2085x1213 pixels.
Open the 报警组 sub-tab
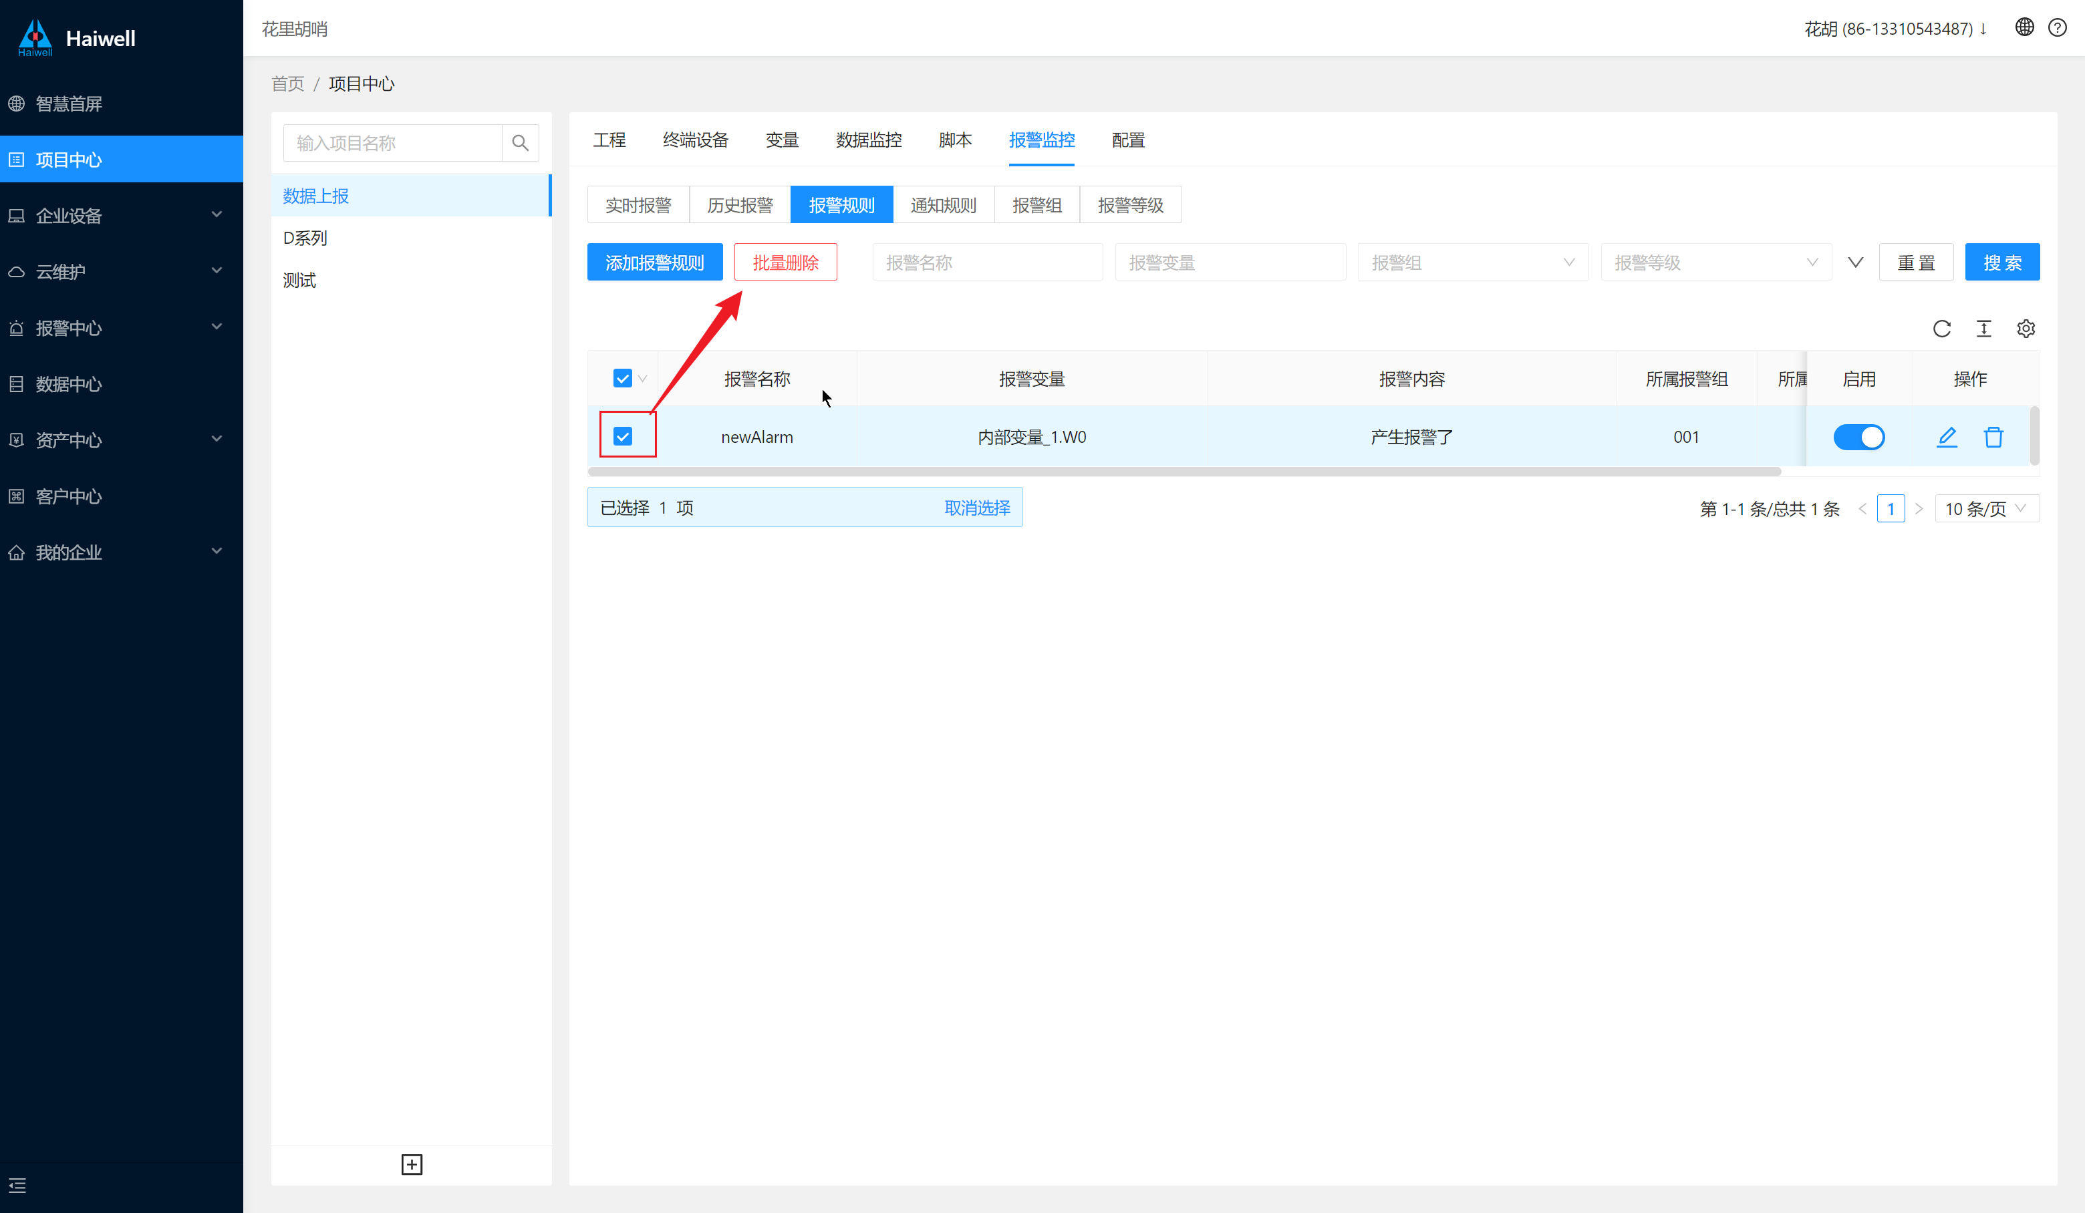[1036, 205]
